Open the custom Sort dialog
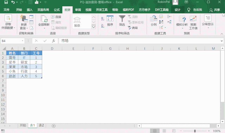The height and width of the screenshot is (133, 225). point(110,21)
